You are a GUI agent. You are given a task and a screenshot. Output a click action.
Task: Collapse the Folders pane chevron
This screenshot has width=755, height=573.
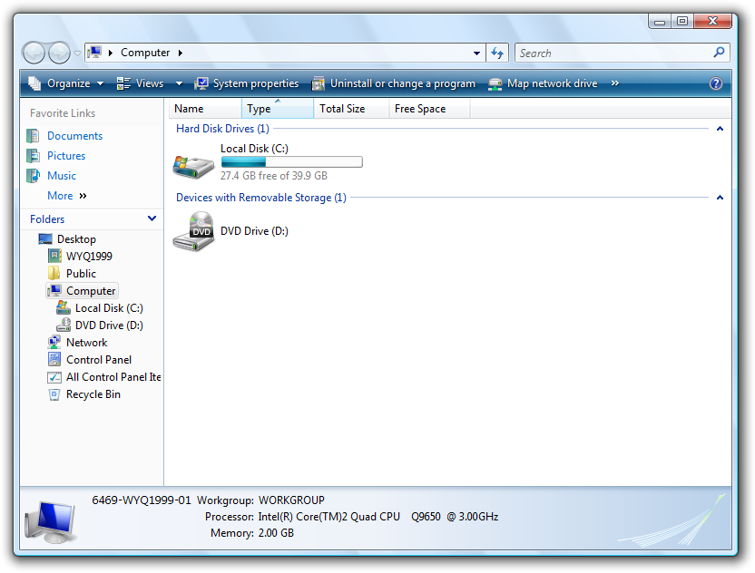point(152,219)
